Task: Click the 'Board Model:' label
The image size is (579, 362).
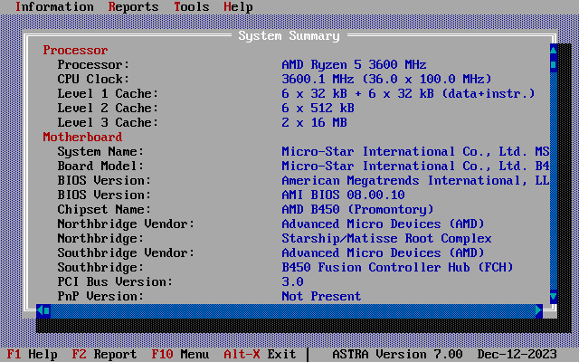Action: coord(100,166)
